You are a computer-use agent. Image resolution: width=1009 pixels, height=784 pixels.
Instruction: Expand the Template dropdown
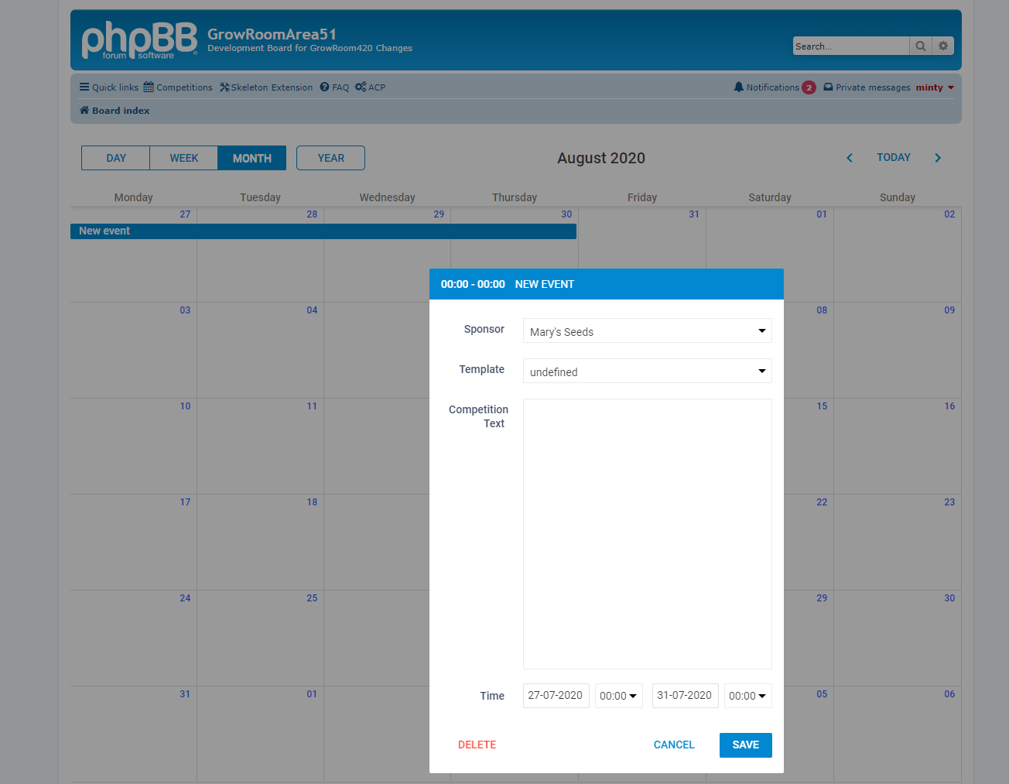tap(647, 371)
